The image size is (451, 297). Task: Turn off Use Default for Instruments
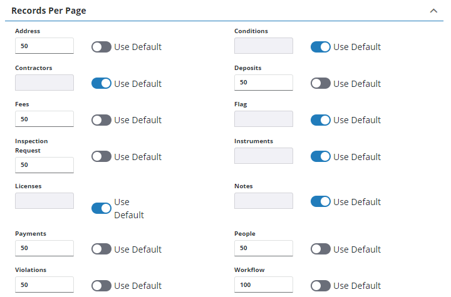coord(320,156)
